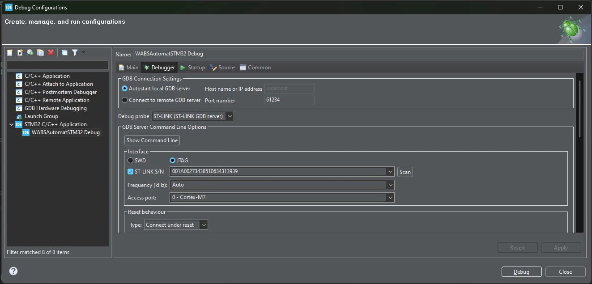Open the filter options dropdown arrow
The image size is (592, 284).
point(83,52)
